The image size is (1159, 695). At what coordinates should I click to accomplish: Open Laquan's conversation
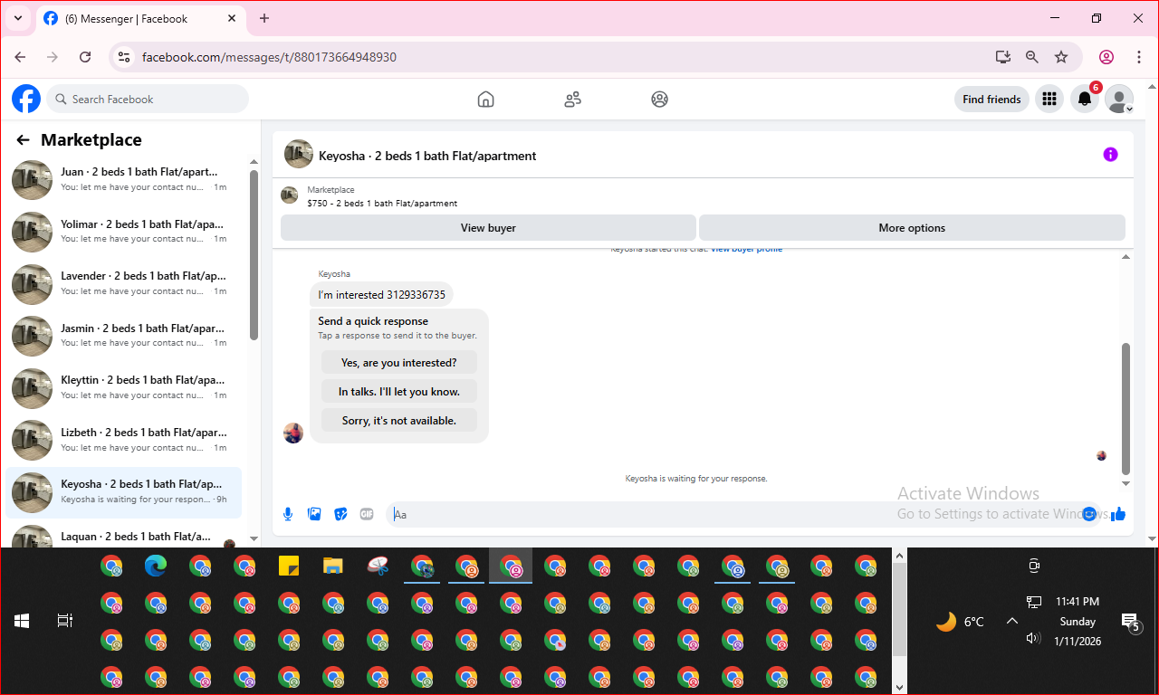point(123,536)
